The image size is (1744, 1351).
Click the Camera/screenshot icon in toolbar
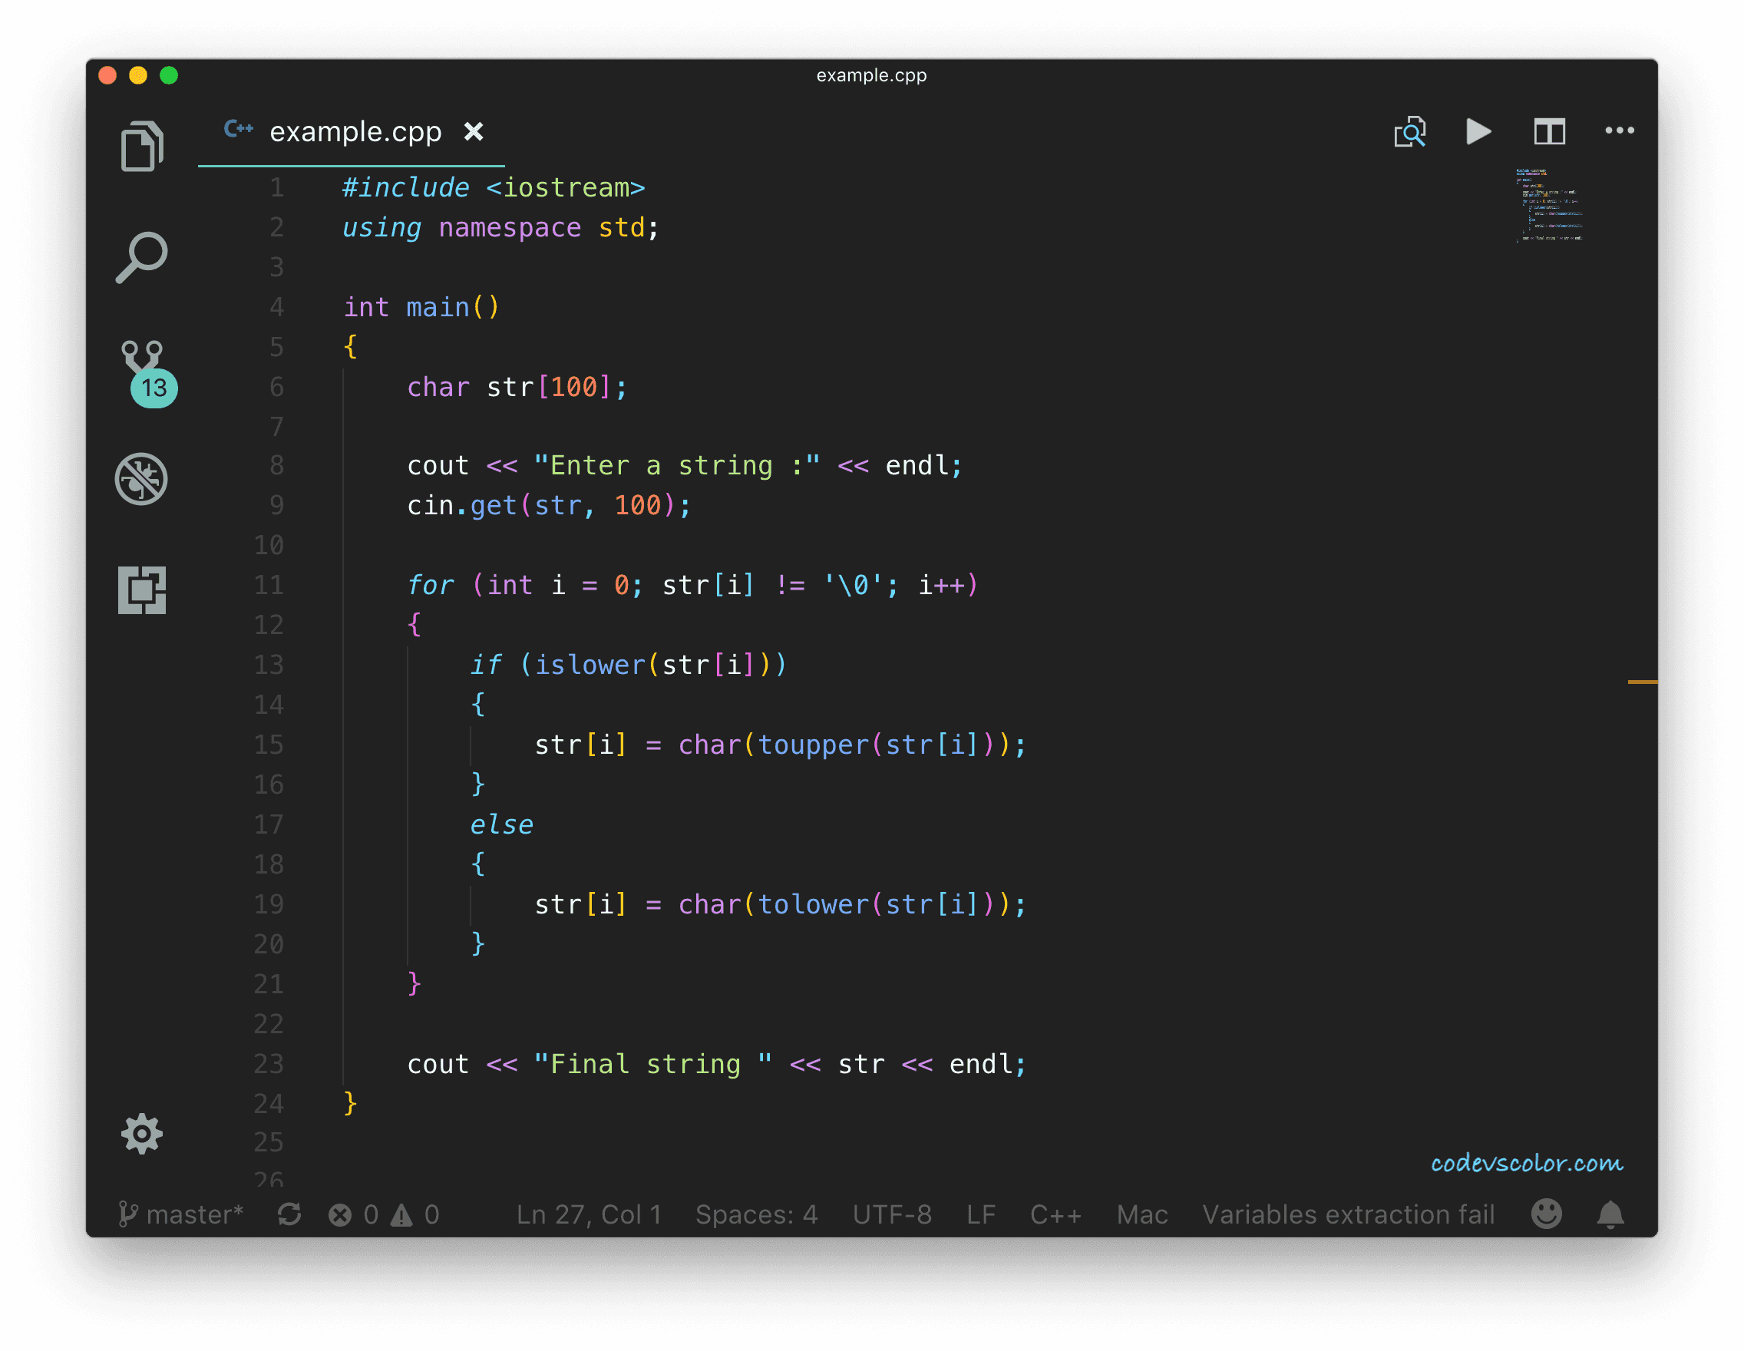(1412, 132)
